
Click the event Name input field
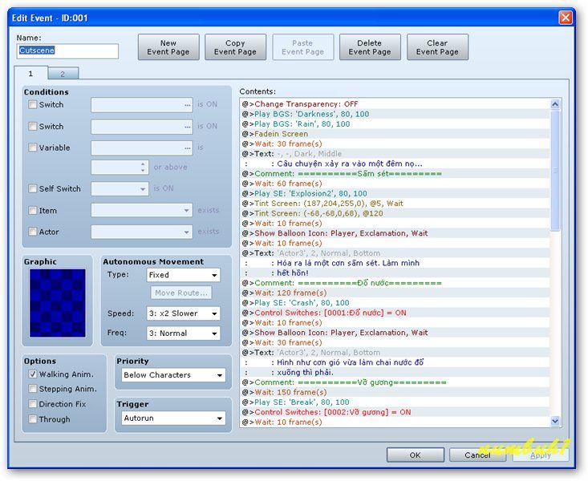(67, 51)
